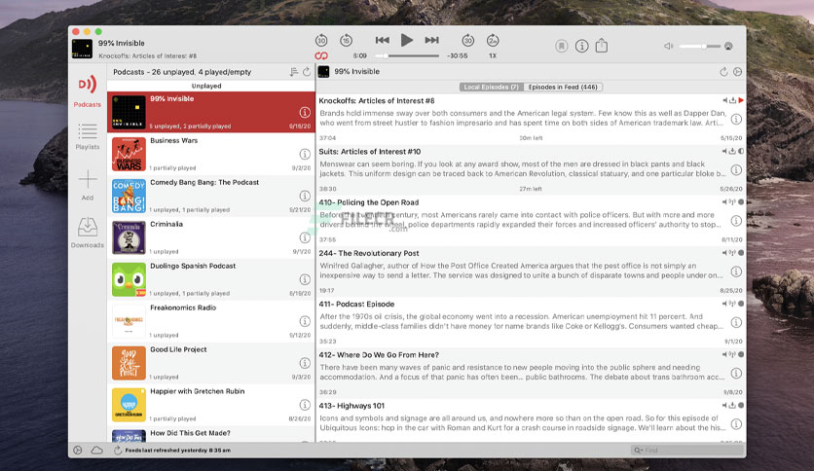The width and height of the screenshot is (814, 471).
Task: Click Add in the sidebar
Action: [x=88, y=185]
